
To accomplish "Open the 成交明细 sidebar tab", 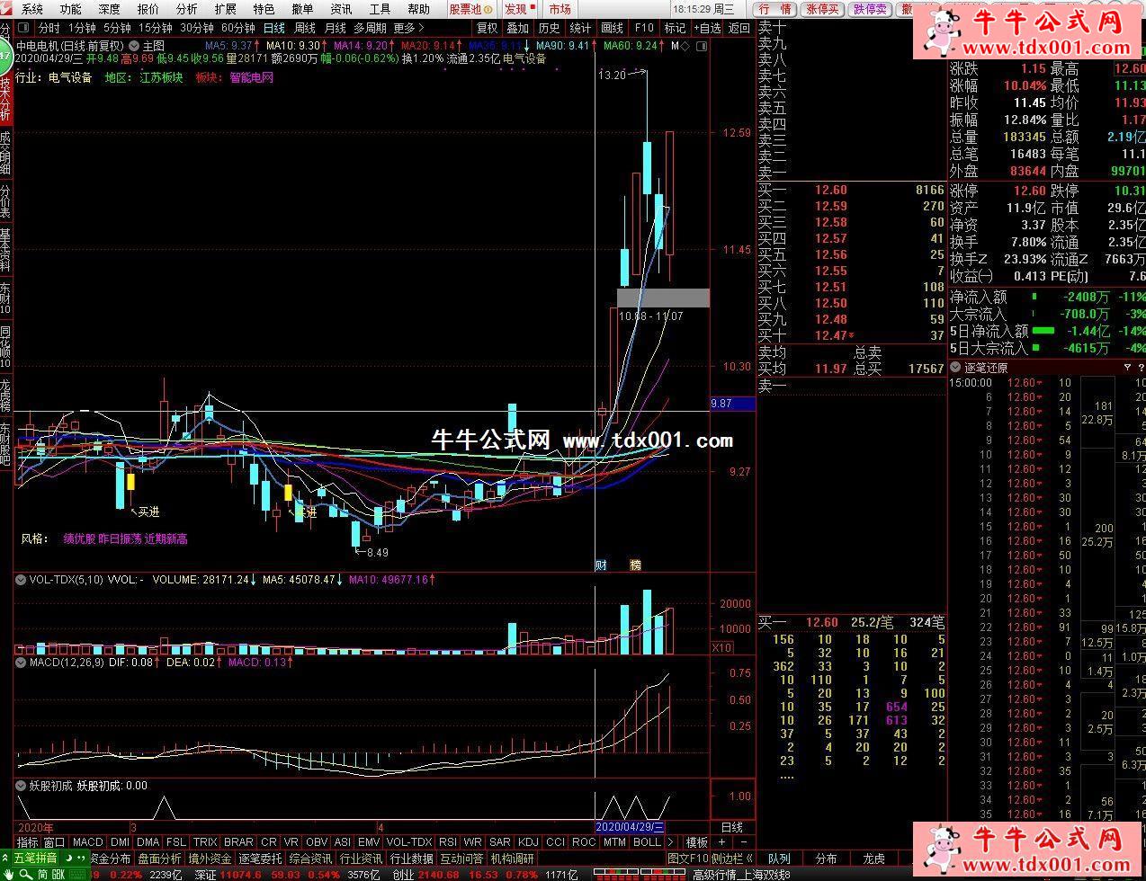I will [x=5, y=153].
